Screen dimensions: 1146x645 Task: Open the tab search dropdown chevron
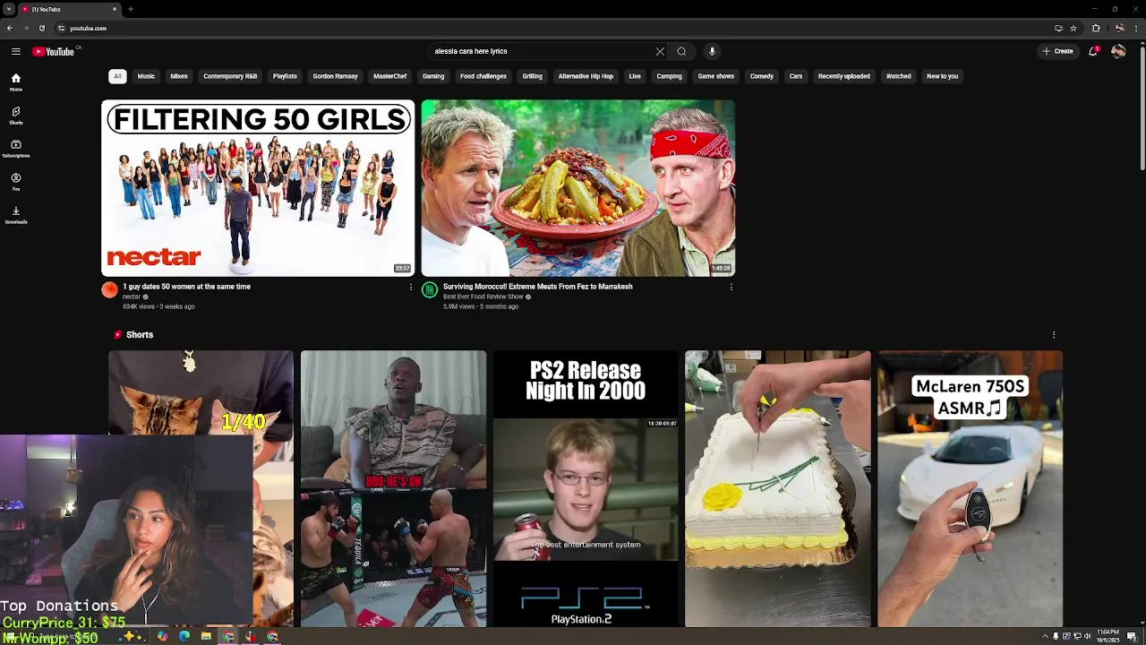(8, 9)
